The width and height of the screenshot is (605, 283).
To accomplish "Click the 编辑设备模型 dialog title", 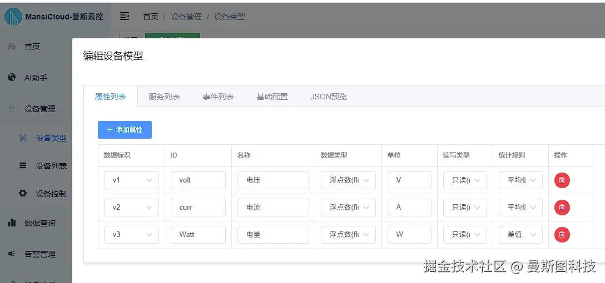I will click(x=113, y=56).
